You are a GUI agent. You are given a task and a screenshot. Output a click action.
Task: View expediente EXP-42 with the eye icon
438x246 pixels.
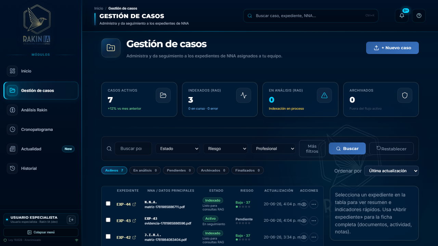coord(304,237)
